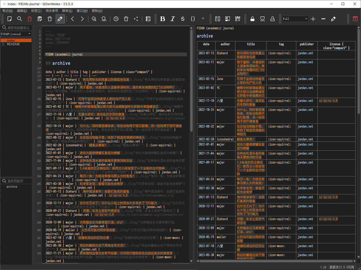Open the todo list dialog icon
Viewport: 361px width, 270px height.
tap(148, 19)
